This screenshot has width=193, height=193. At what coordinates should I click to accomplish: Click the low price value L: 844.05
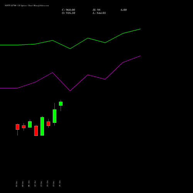(x=99, y=13)
